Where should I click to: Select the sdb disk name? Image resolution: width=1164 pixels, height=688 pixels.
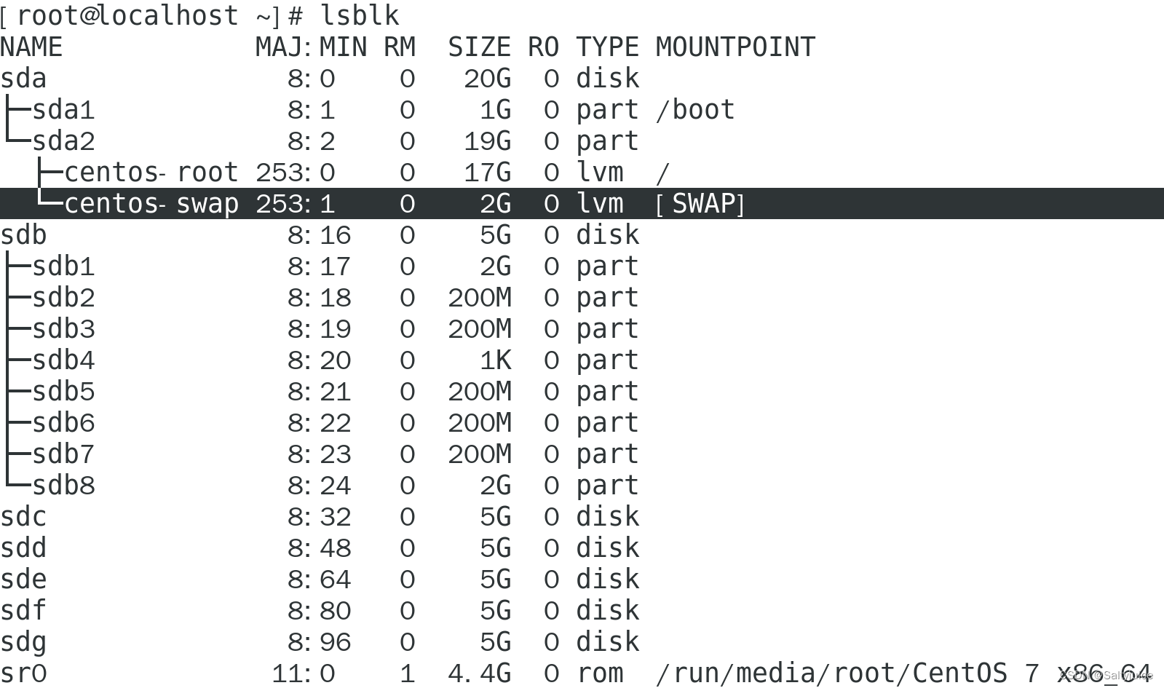coord(23,235)
